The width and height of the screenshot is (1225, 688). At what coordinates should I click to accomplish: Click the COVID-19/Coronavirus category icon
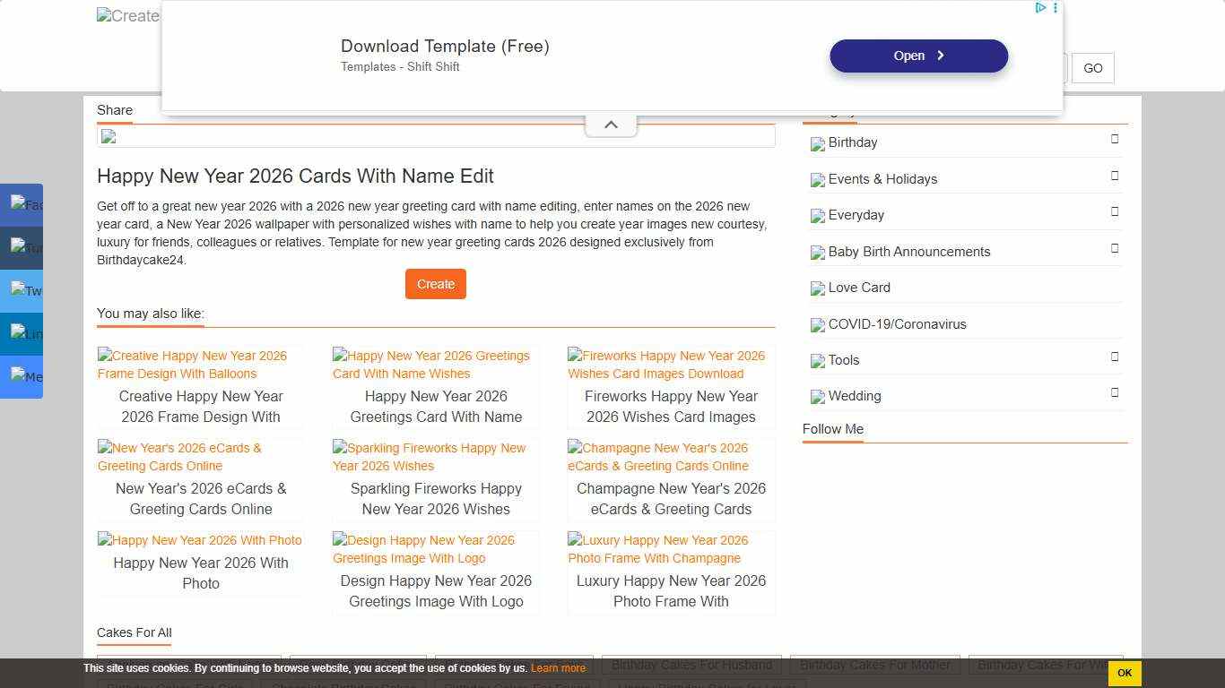coord(818,325)
